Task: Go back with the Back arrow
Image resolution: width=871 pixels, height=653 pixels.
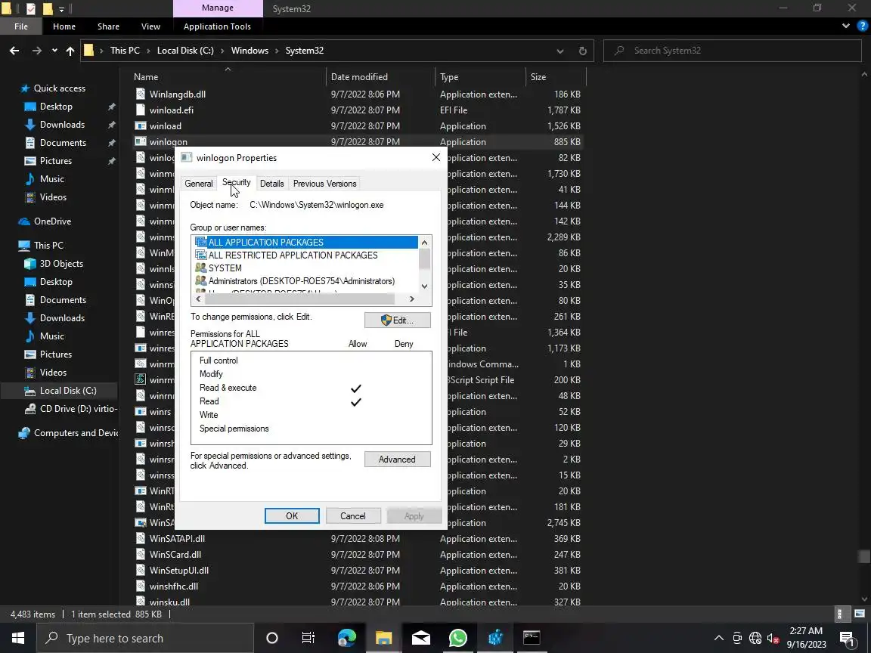Action: 14,51
